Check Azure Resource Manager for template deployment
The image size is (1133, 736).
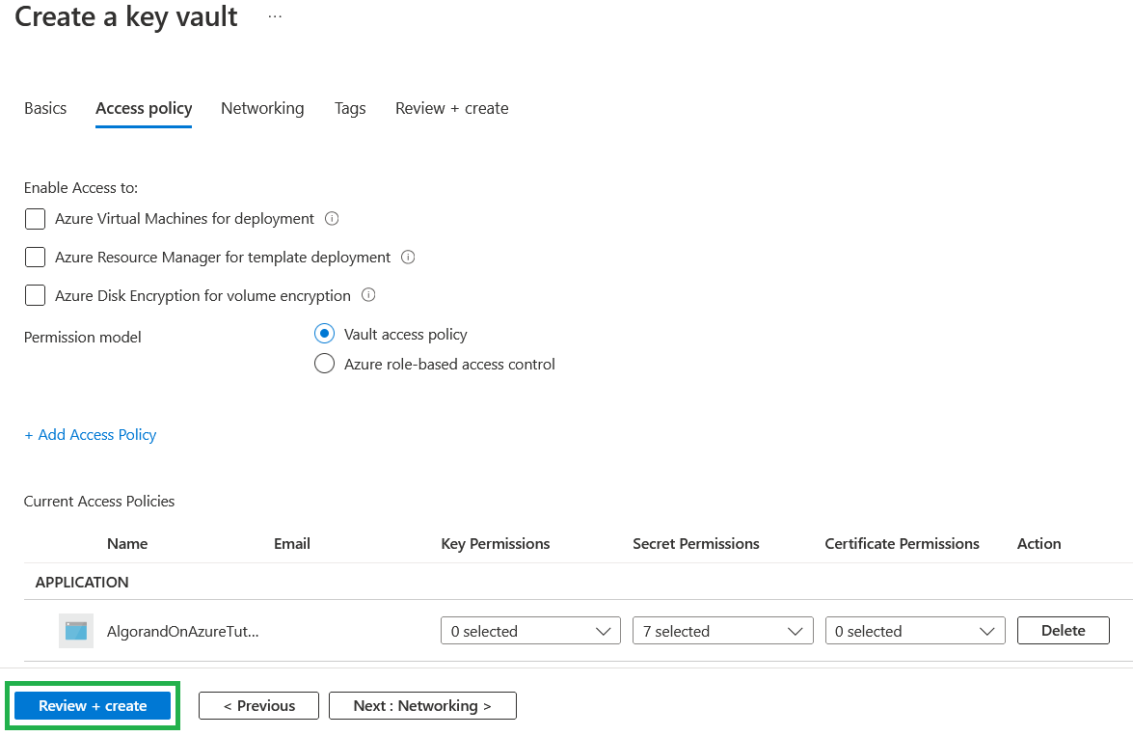[x=36, y=258]
